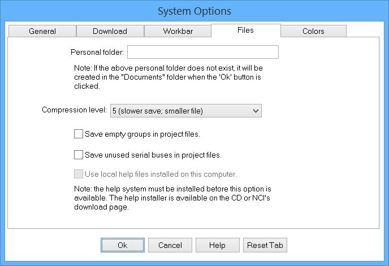Screen dimensions: 389x266
Task: Go to the Colors tab
Action: click(x=313, y=31)
